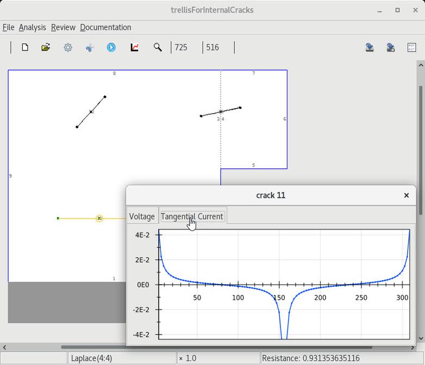Select the magnifier zoom tool
This screenshot has height=365, width=425.
click(x=158, y=48)
